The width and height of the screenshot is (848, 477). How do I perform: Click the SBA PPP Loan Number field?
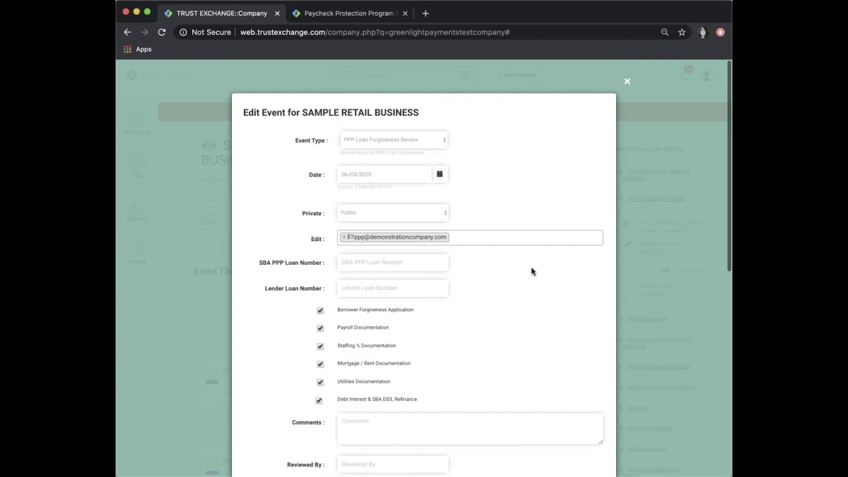click(393, 262)
